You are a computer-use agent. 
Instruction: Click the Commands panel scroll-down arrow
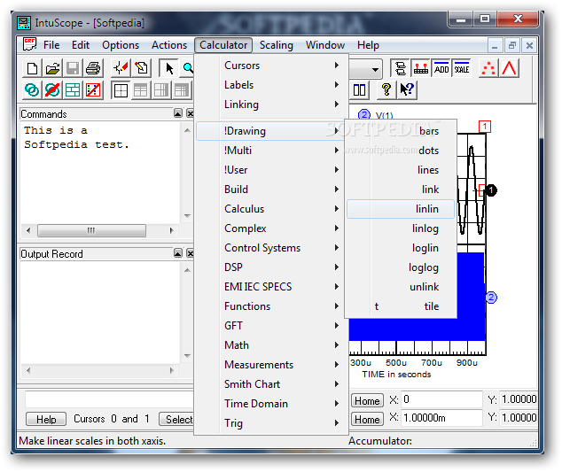point(187,216)
